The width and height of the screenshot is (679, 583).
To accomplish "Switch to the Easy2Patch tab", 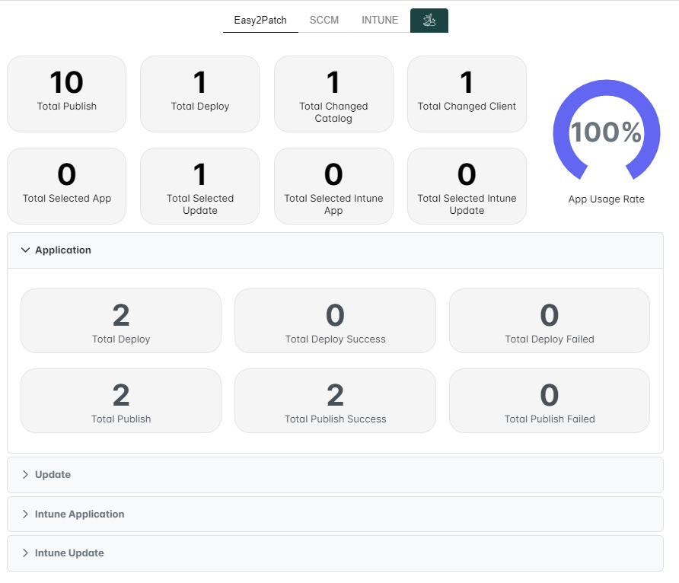I will tap(260, 21).
